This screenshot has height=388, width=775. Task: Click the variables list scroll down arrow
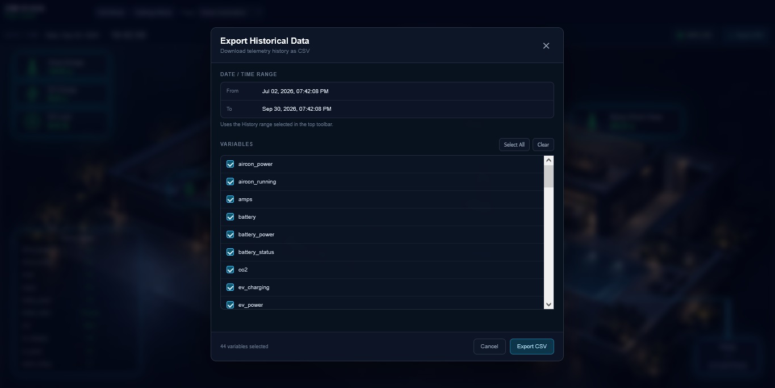[548, 304]
